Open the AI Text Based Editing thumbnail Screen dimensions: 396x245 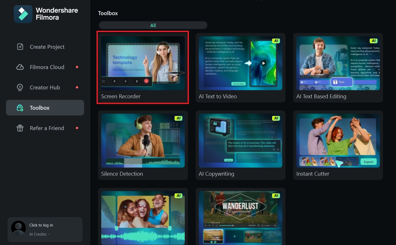pyautogui.click(x=338, y=63)
